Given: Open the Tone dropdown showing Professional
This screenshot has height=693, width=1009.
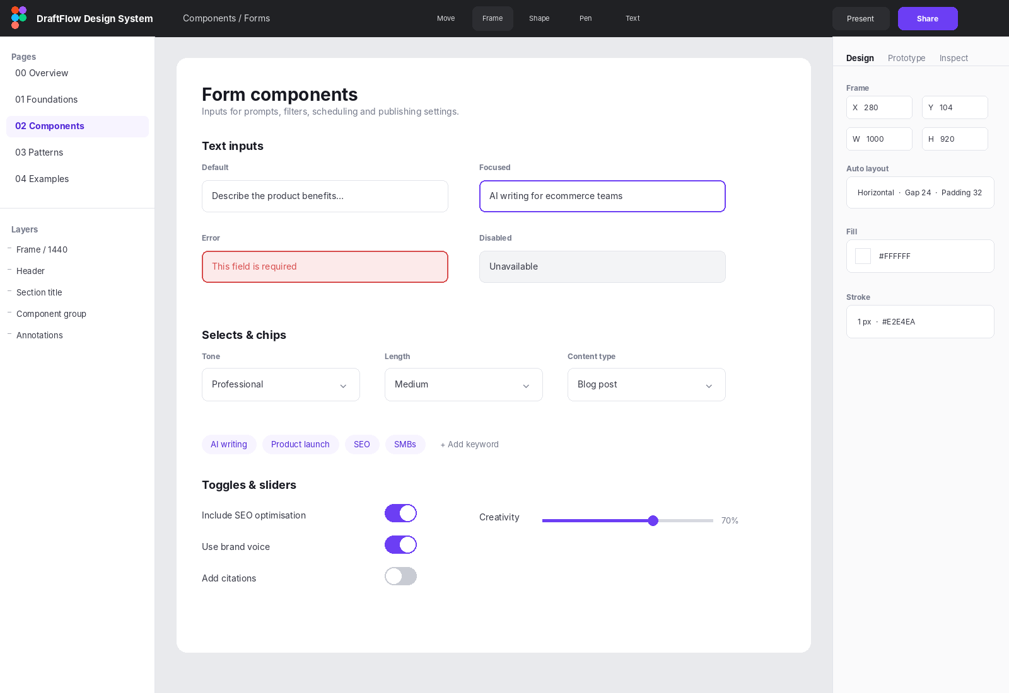Looking at the screenshot, I should (281, 384).
